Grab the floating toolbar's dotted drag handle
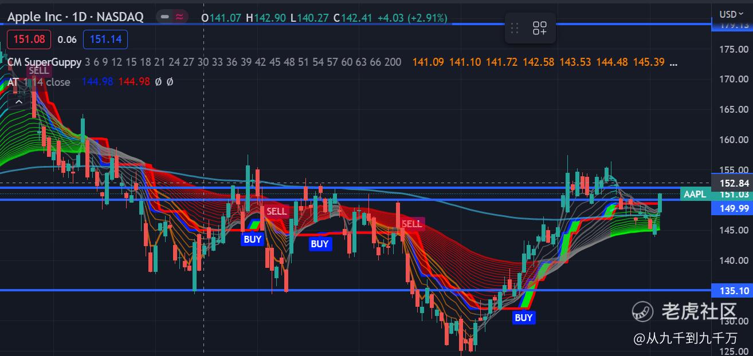The image size is (753, 356). point(515,28)
